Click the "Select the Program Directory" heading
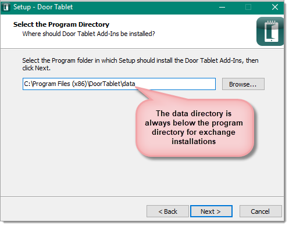Viewport: 289px width, 226px height. (61, 24)
